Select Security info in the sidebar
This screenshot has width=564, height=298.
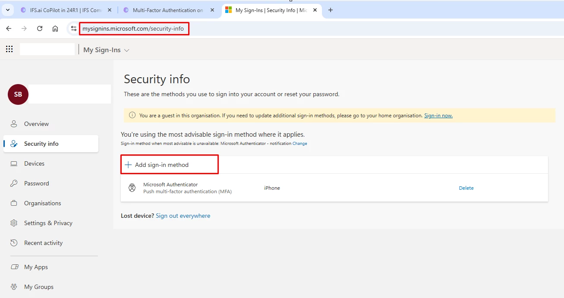pos(51,144)
